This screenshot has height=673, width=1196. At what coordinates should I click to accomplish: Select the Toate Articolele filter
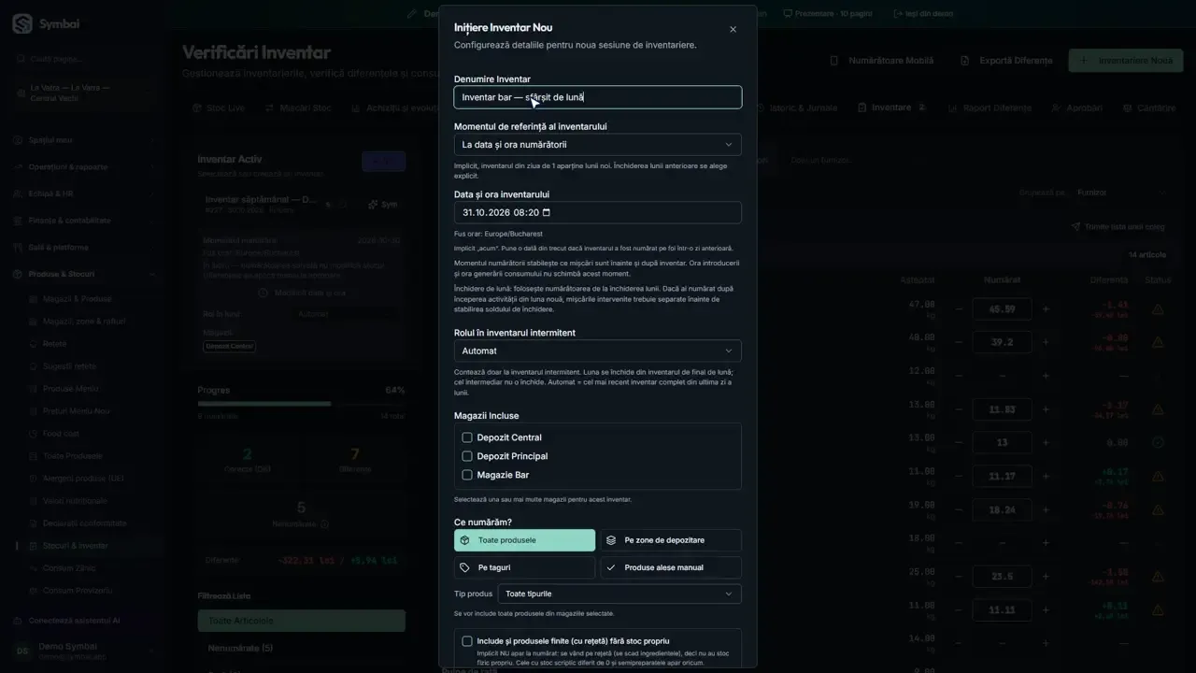pyautogui.click(x=301, y=621)
